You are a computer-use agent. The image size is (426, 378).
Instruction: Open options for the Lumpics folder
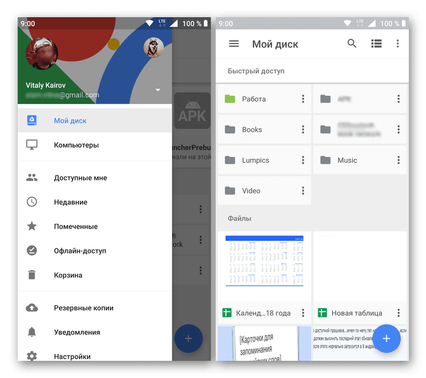point(303,160)
